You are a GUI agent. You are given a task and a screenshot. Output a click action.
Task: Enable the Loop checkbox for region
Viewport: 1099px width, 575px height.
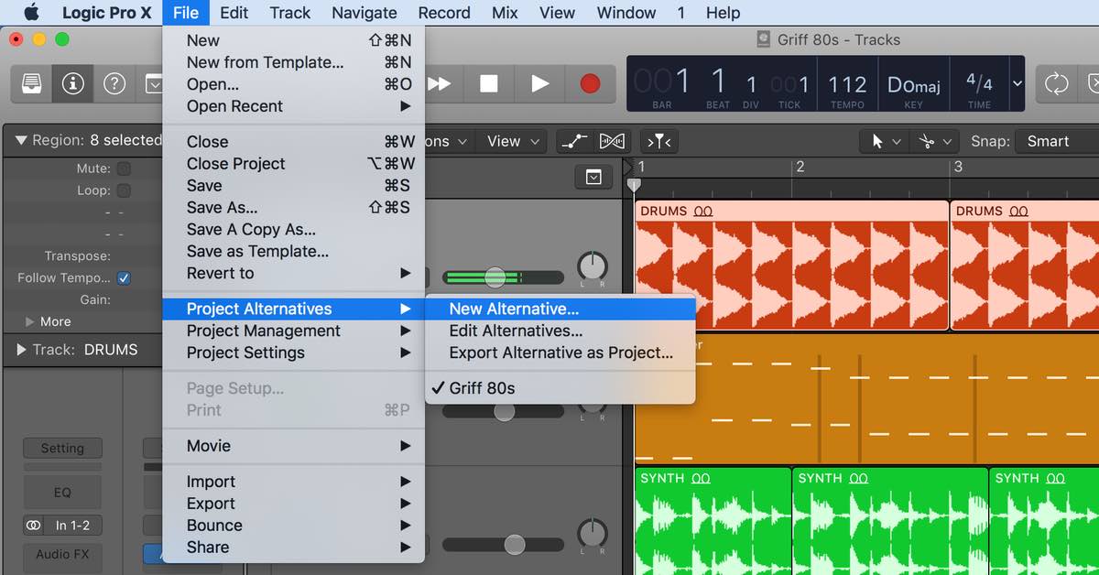coord(124,190)
